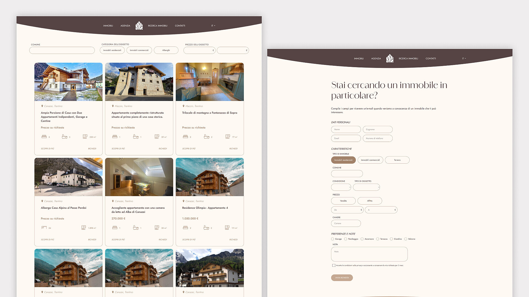
Task: Open Agenzia menu in the left page header
Action: click(x=125, y=26)
